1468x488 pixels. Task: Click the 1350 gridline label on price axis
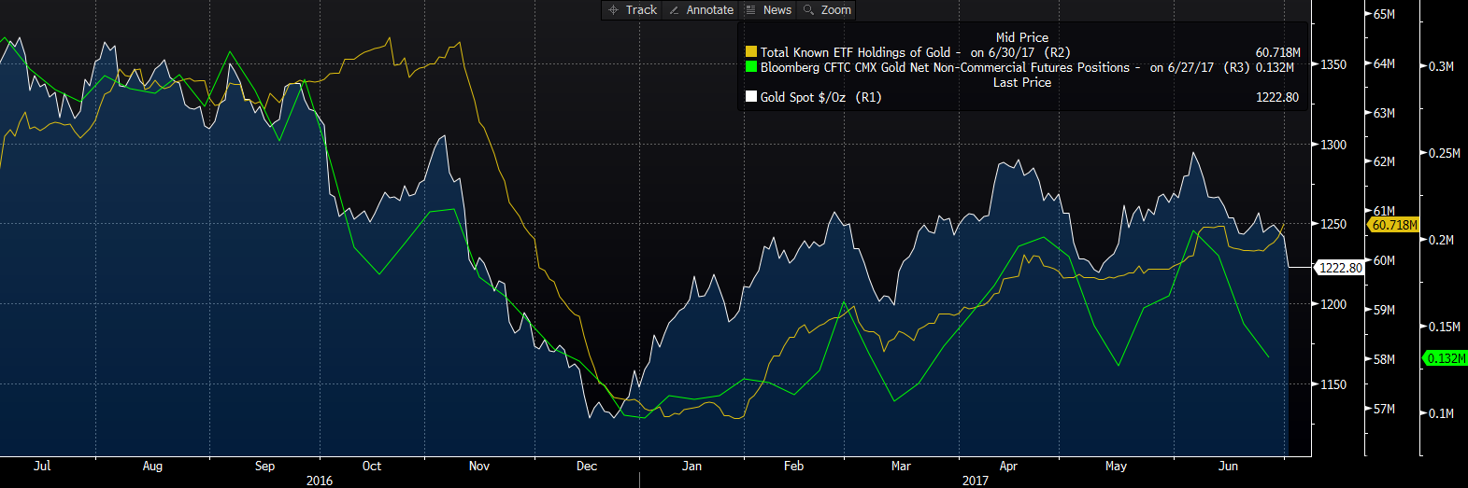point(1333,64)
